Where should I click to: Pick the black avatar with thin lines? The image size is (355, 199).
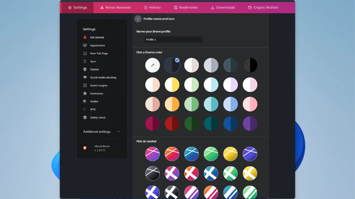pos(153,173)
